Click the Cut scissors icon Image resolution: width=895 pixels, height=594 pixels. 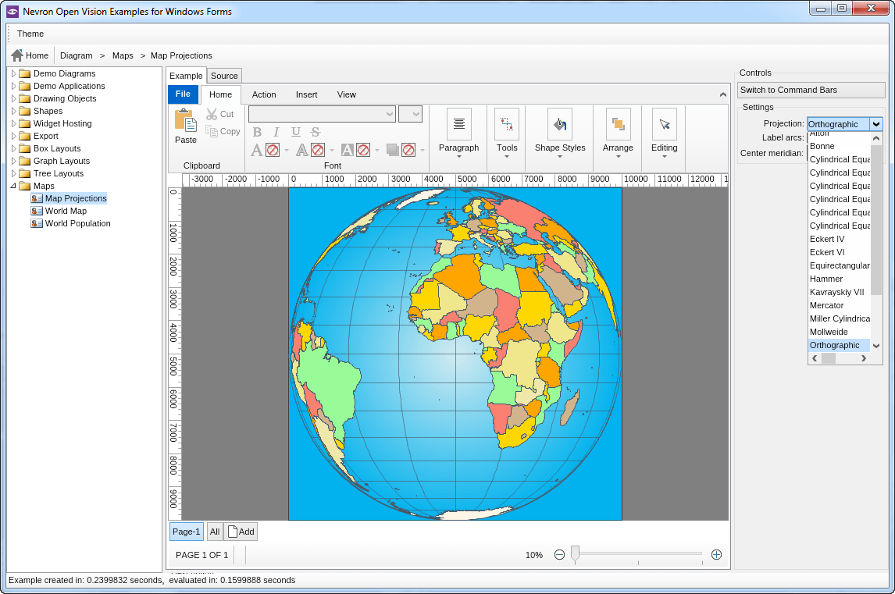[x=212, y=114]
